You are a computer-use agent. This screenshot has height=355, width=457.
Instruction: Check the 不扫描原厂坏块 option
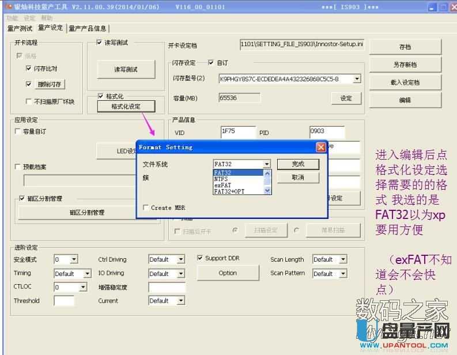point(29,102)
